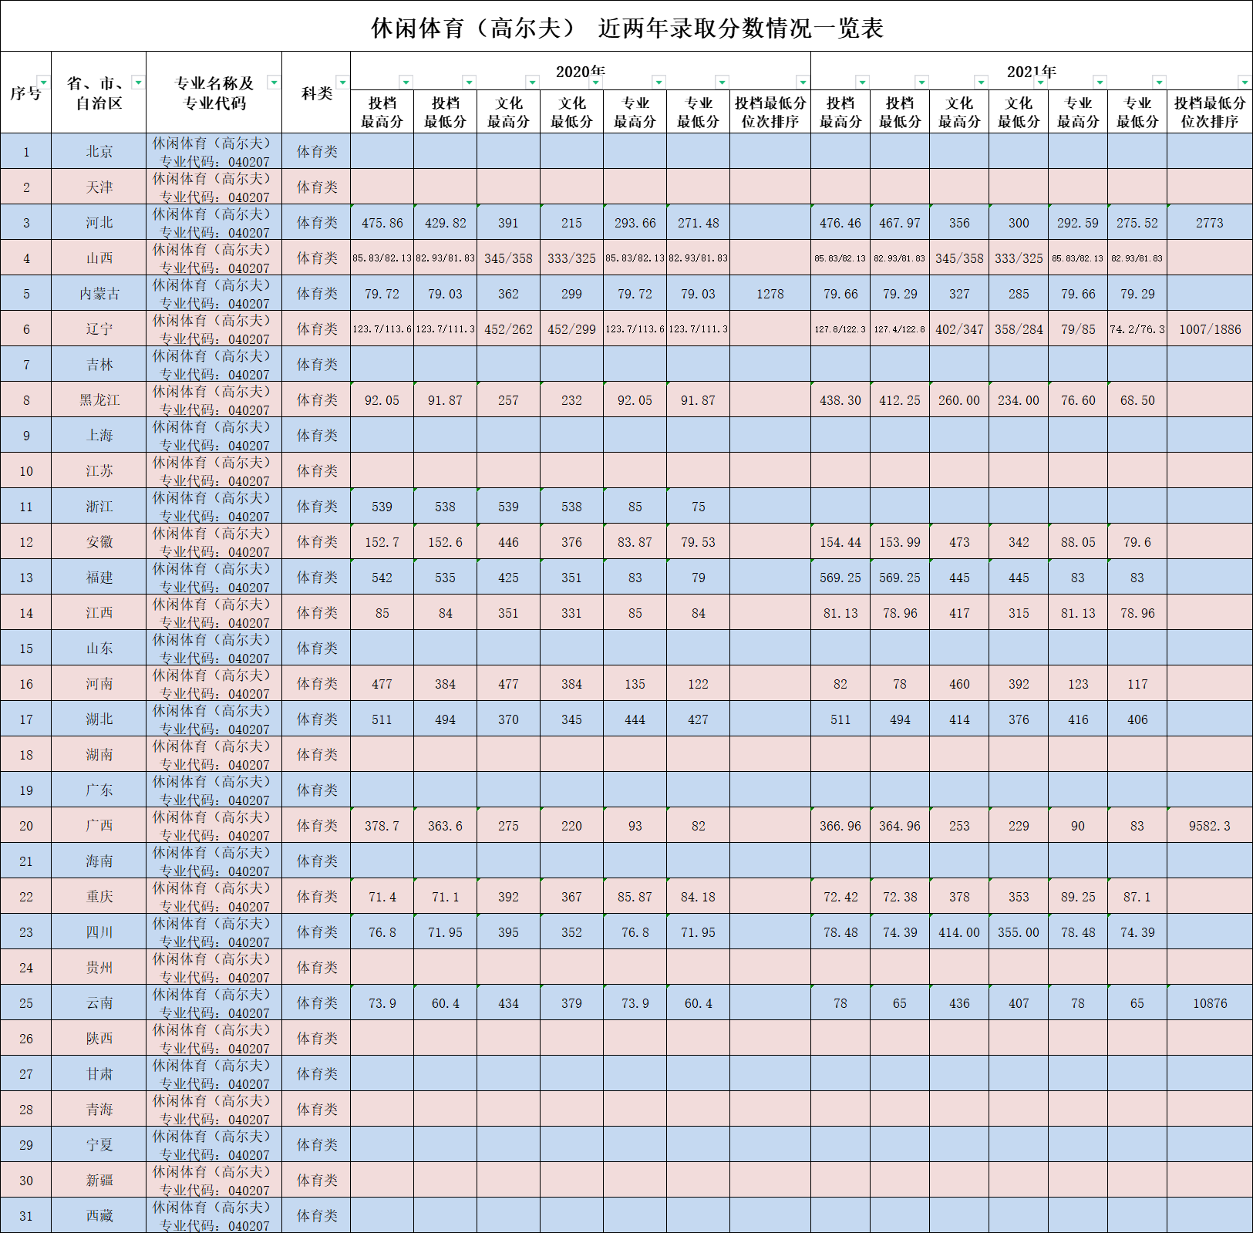The height and width of the screenshot is (1233, 1253).
Task: Open filter arrow above 2021 文化最低分 column
Action: point(1040,82)
